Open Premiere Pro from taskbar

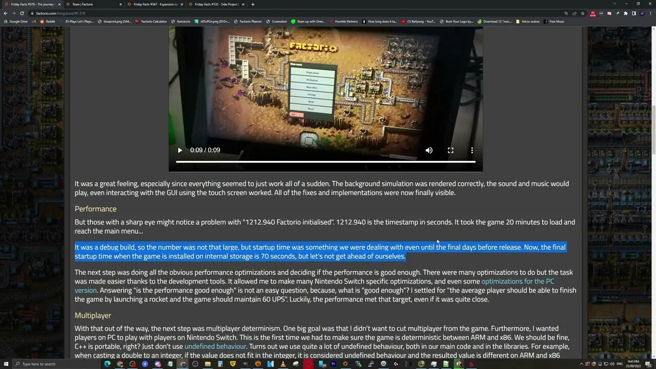(x=333, y=364)
